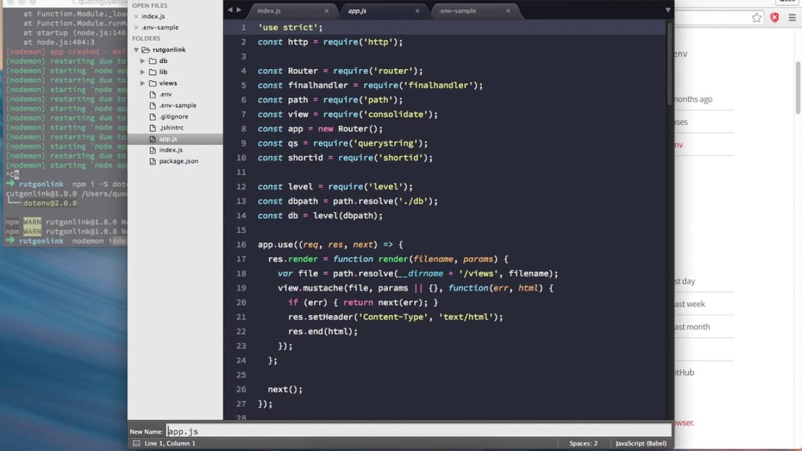This screenshot has height=451, width=802.
Task: Click the bookmark star in browser
Action: [757, 18]
